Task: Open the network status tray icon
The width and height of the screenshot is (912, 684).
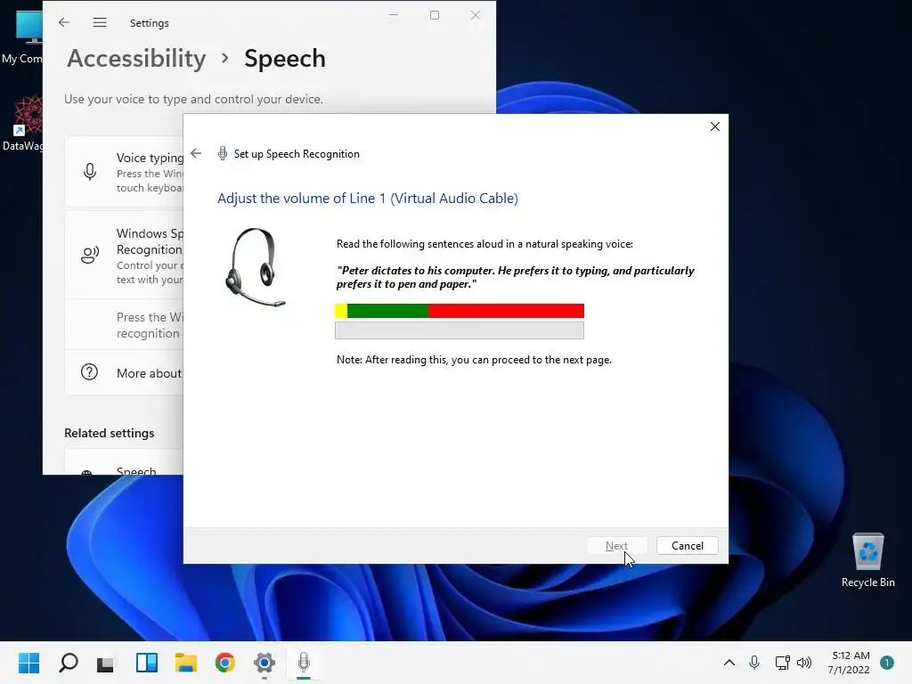Action: click(x=782, y=663)
